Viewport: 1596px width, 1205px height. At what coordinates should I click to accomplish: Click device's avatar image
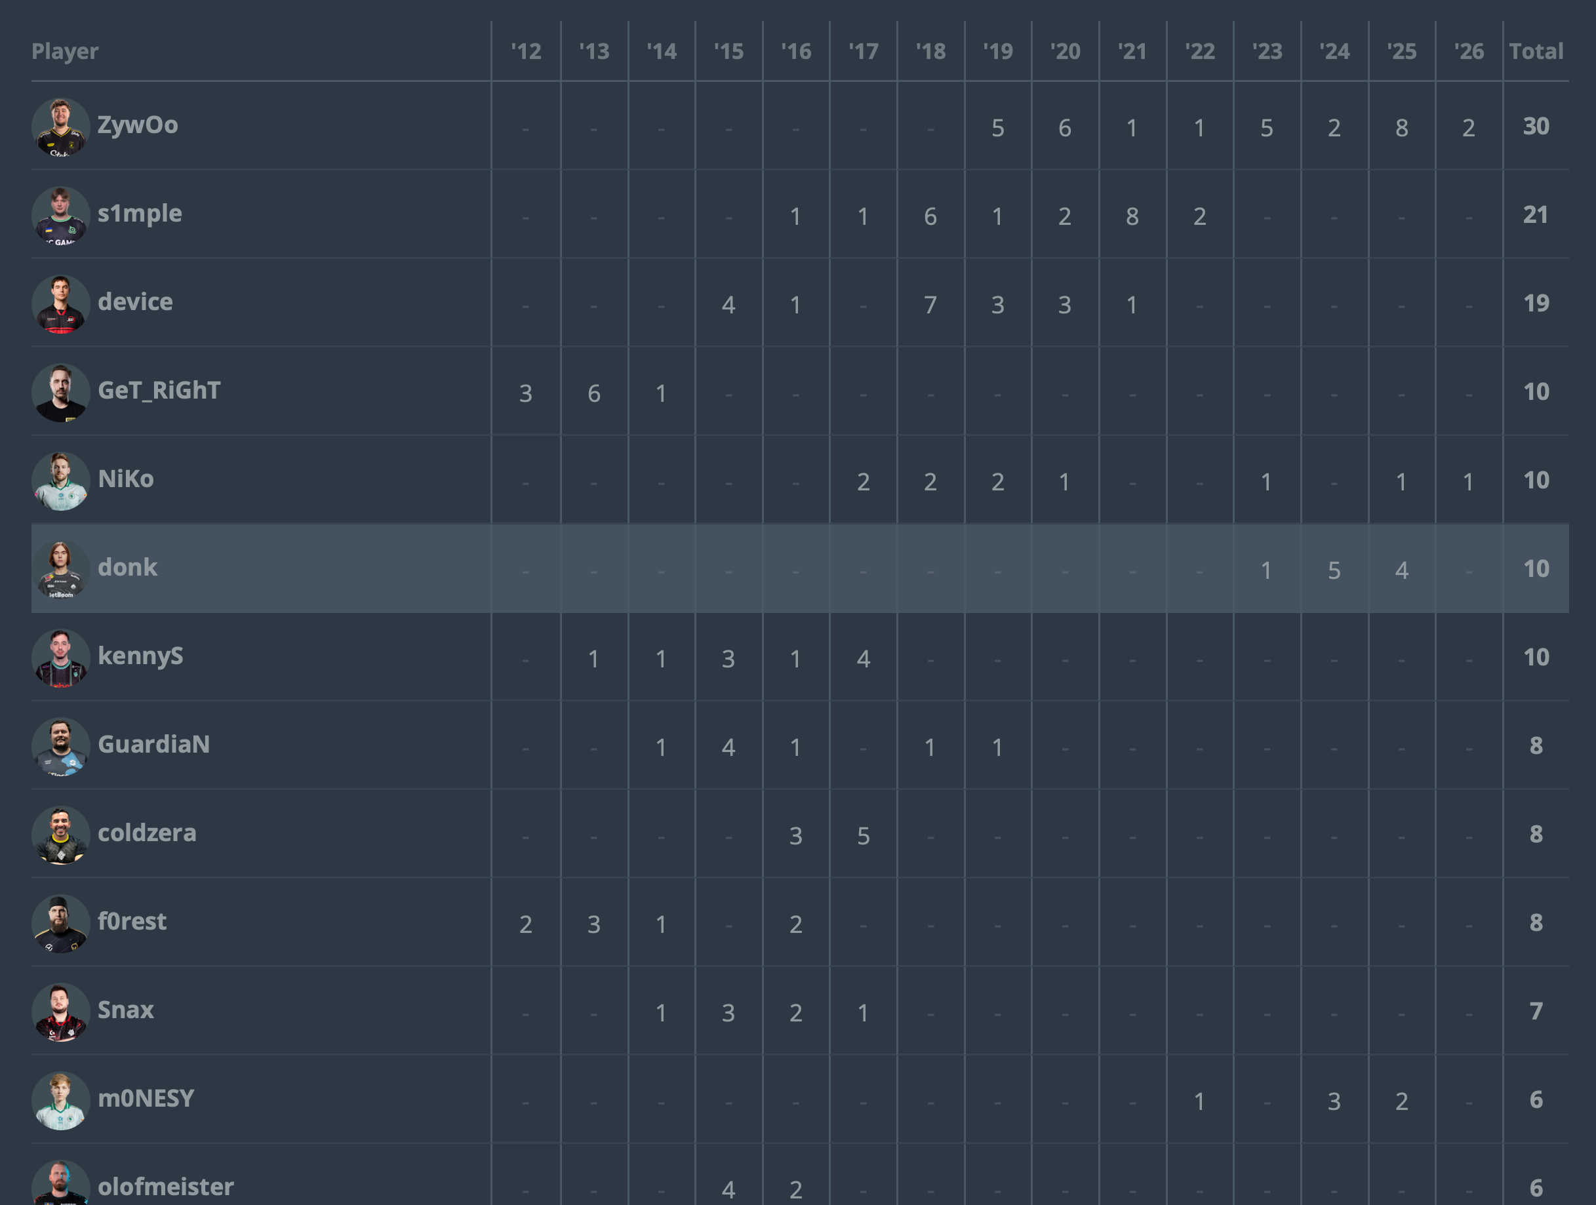60,304
